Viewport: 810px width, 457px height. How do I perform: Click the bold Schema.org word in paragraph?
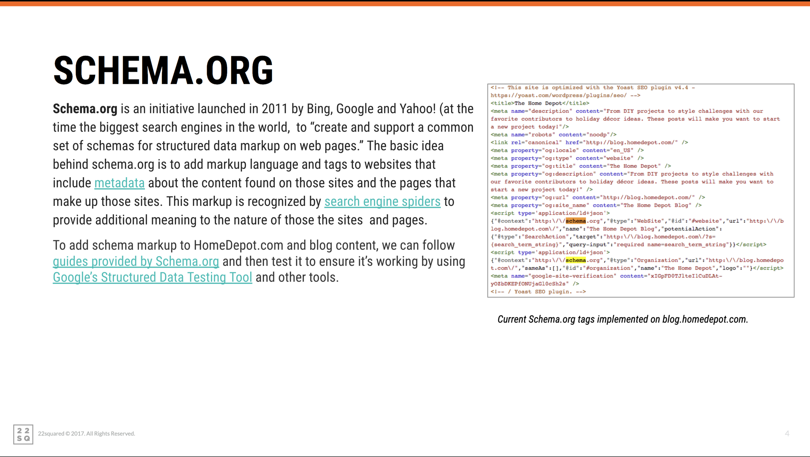[85, 109]
